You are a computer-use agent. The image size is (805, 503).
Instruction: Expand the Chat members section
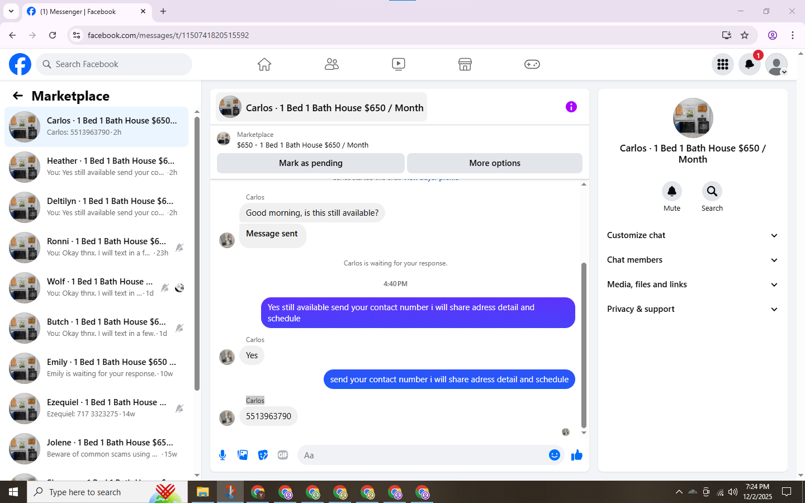pos(693,260)
